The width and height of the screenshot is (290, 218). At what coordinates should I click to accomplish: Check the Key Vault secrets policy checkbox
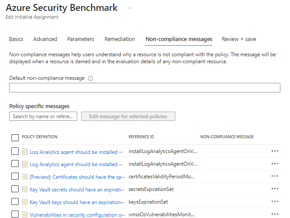pyautogui.click(x=15, y=189)
